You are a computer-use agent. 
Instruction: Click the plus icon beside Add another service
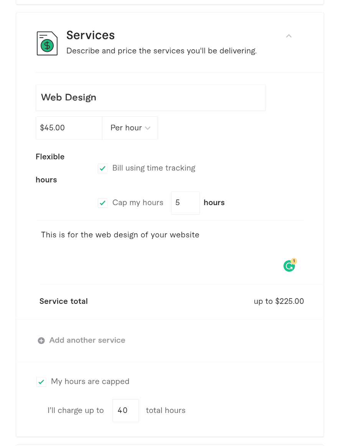(41, 340)
